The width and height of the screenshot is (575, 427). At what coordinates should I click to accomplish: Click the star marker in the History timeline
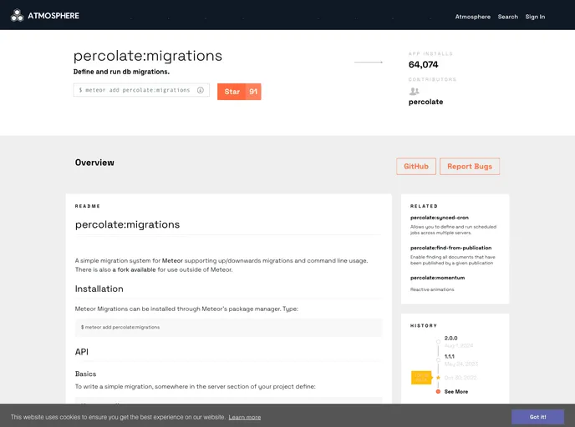pos(438,377)
